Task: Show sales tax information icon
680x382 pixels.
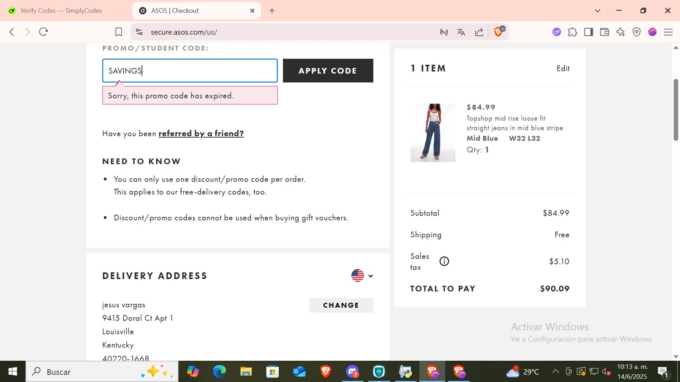Action: 444,261
